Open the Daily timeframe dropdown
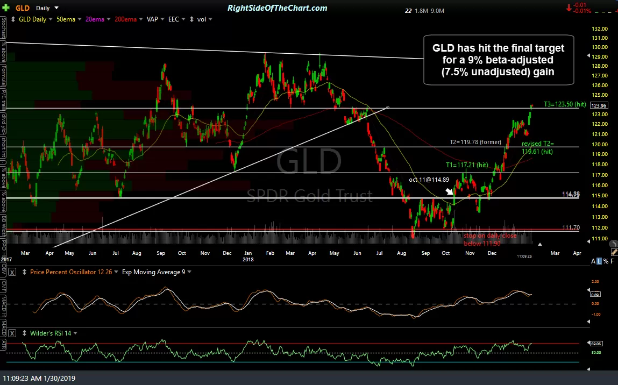 click(56, 8)
